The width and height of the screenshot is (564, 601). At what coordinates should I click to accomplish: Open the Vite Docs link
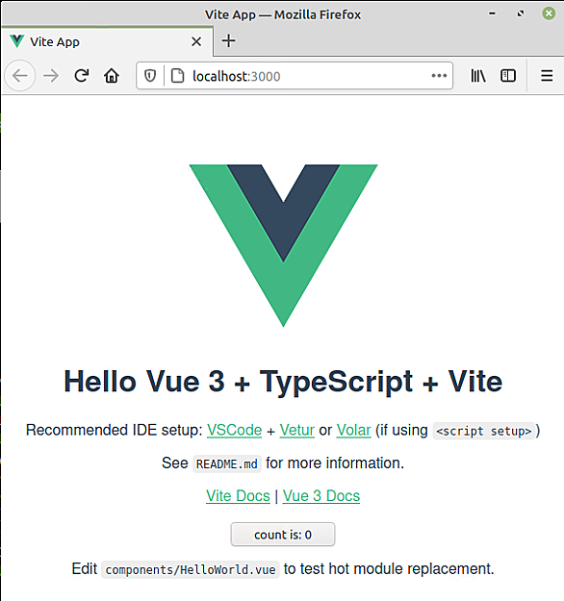[238, 496]
